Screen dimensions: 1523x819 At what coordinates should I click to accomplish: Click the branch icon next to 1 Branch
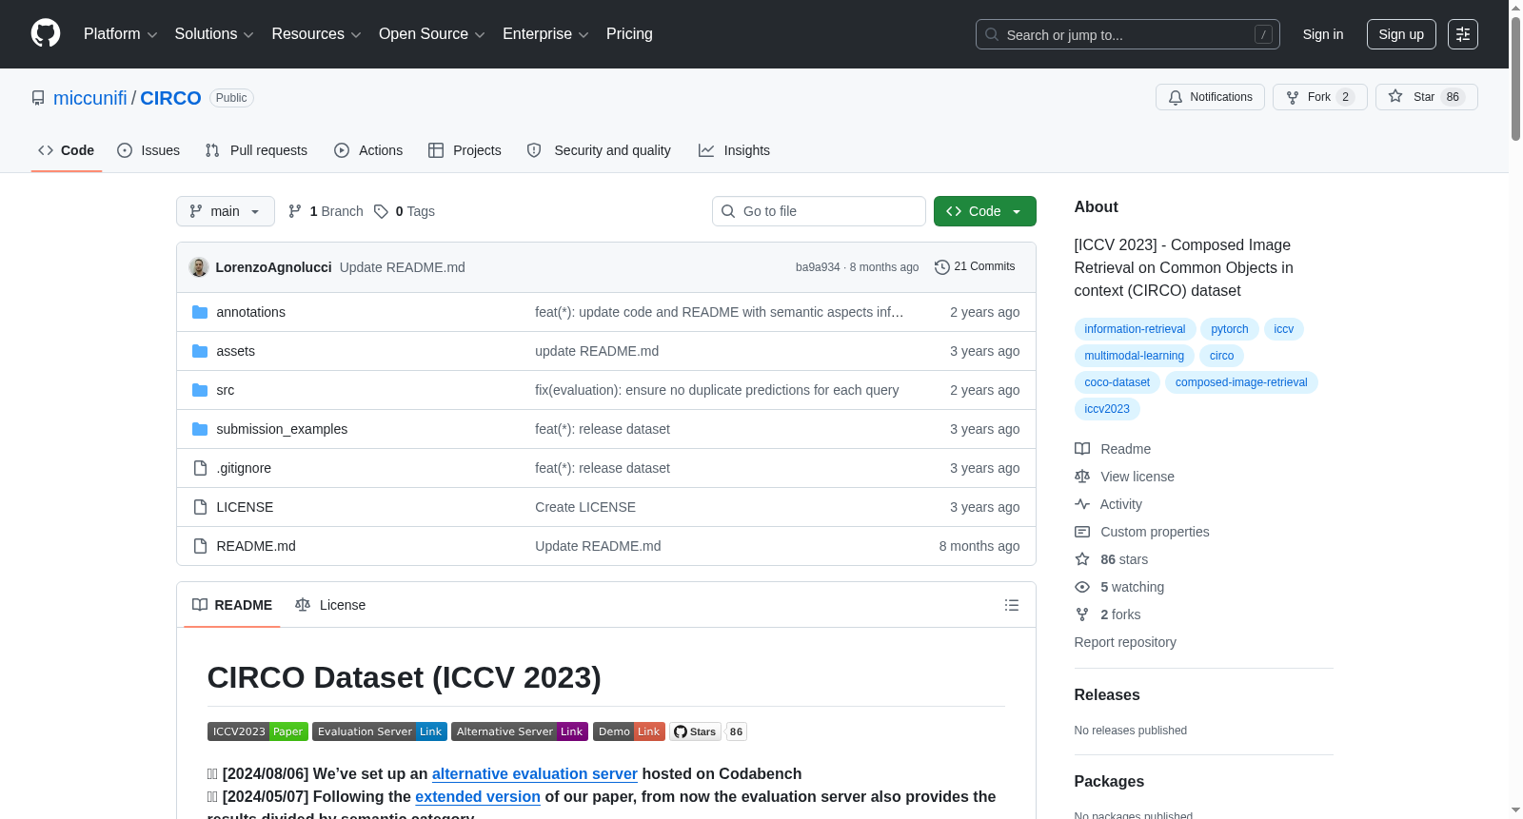pos(295,211)
